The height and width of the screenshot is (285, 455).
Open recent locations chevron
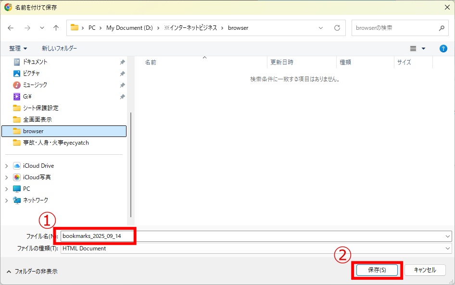point(42,28)
